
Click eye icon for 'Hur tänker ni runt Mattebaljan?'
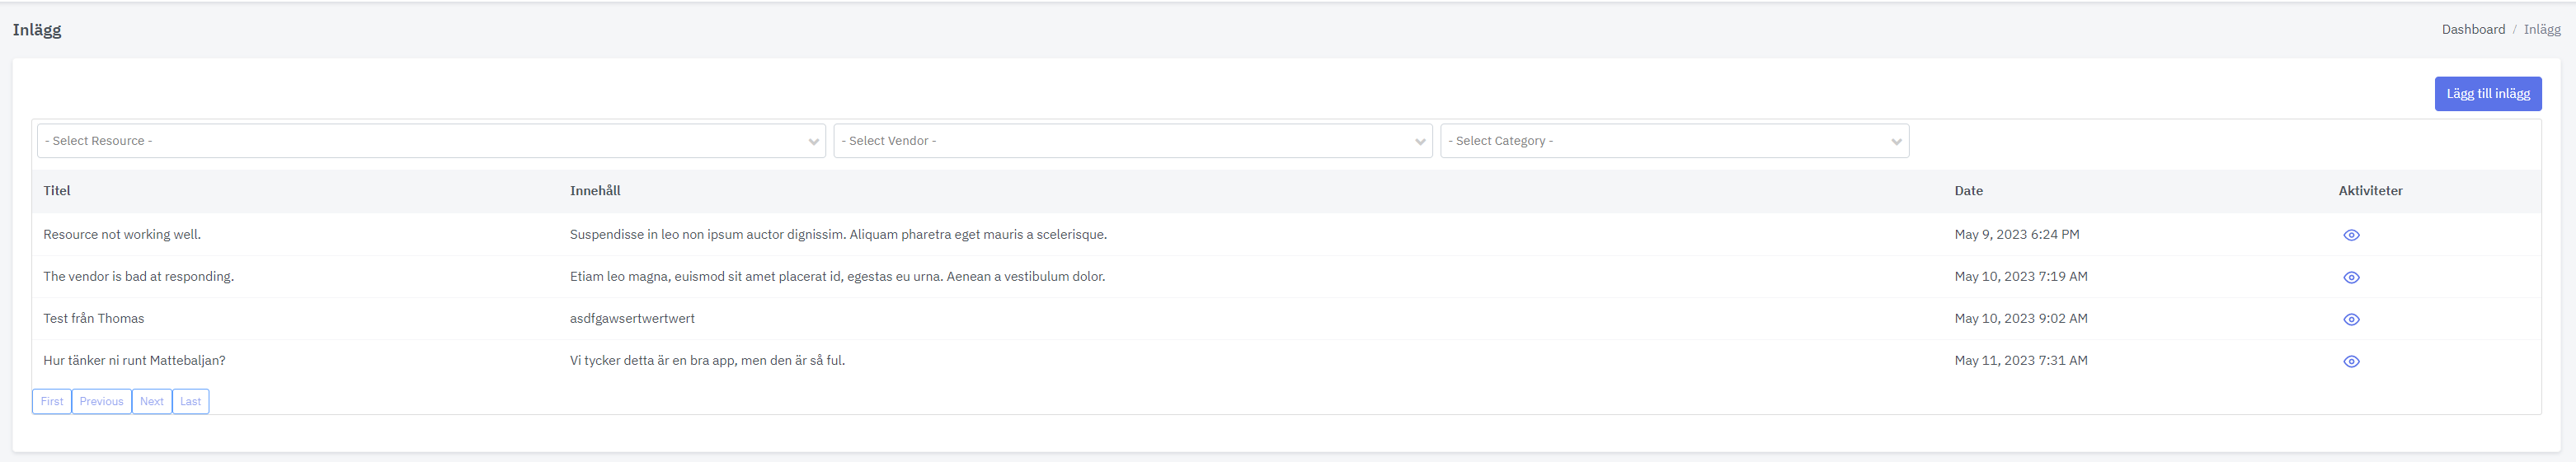(2351, 362)
